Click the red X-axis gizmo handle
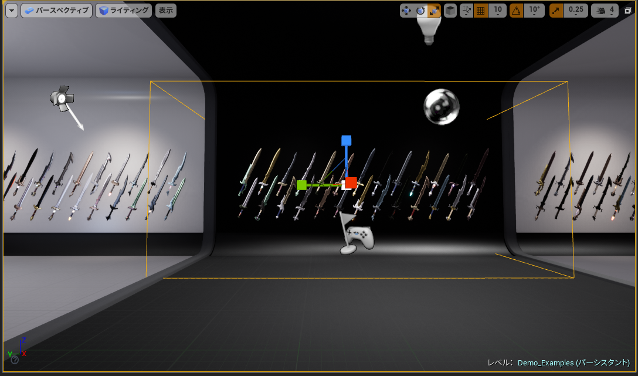This screenshot has width=638, height=376. pyautogui.click(x=351, y=182)
